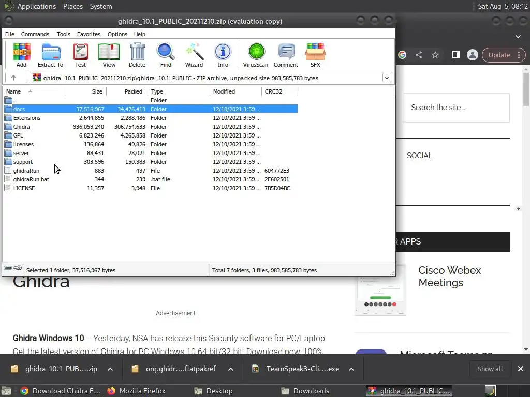Click the Add toolbar icon in WinRAR
The width and height of the screenshot is (530, 397).
point(22,55)
